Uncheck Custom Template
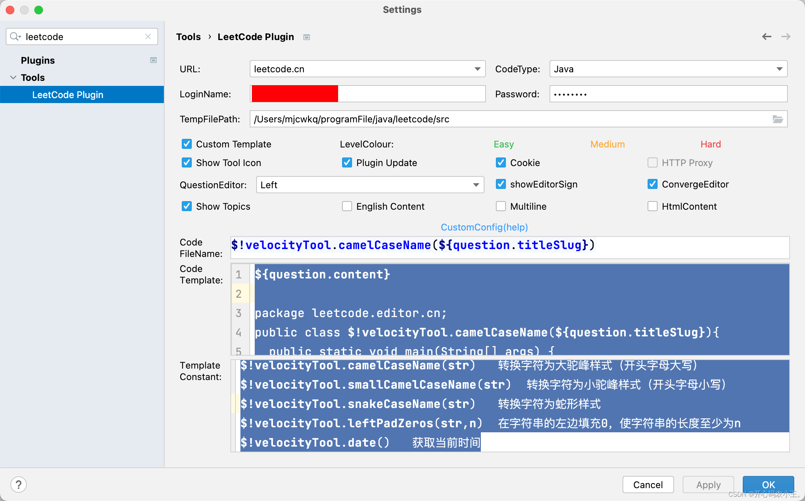Image resolution: width=805 pixels, height=501 pixels. pos(187,144)
